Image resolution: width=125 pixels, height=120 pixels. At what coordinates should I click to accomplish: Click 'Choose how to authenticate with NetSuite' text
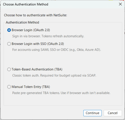click(x=35, y=15)
